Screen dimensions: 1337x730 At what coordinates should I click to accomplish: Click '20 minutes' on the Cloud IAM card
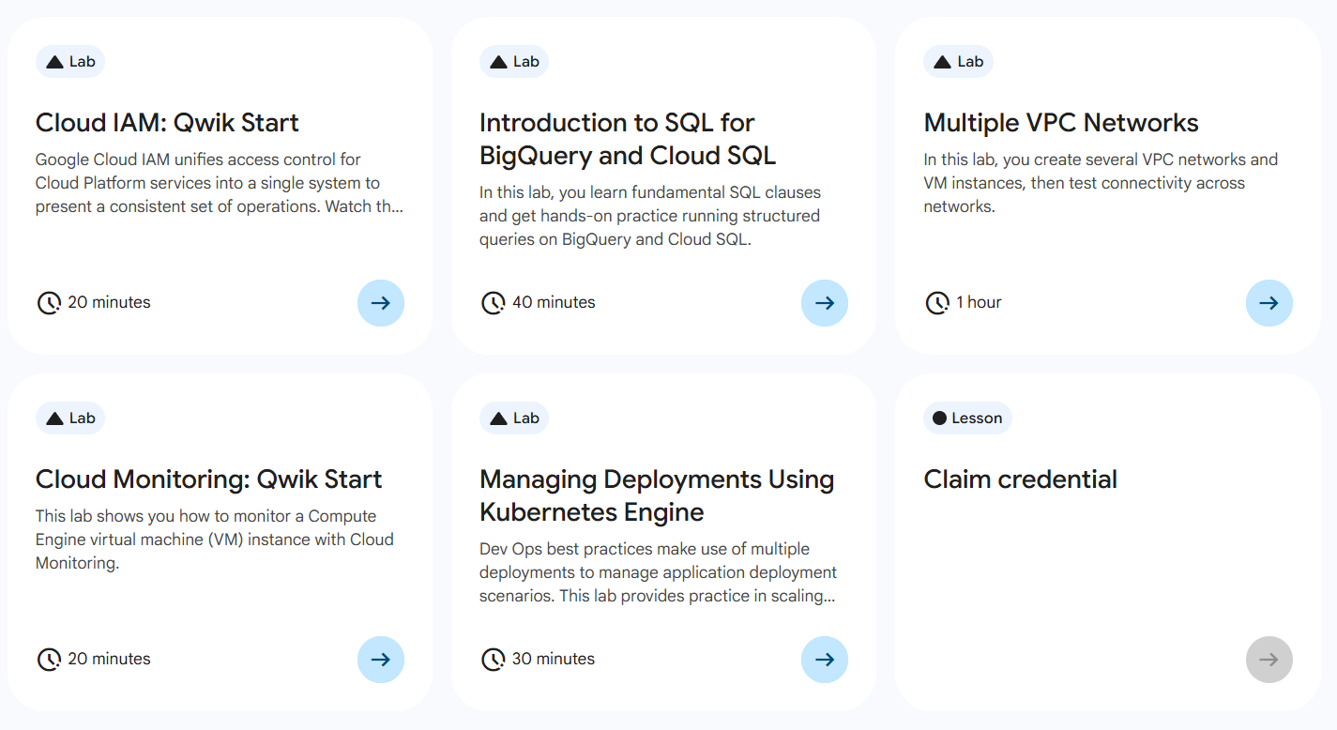(109, 303)
